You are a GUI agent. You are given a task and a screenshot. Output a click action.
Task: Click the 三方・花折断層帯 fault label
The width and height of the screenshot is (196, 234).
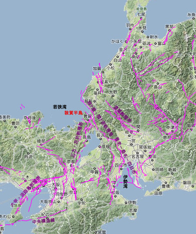77,139
